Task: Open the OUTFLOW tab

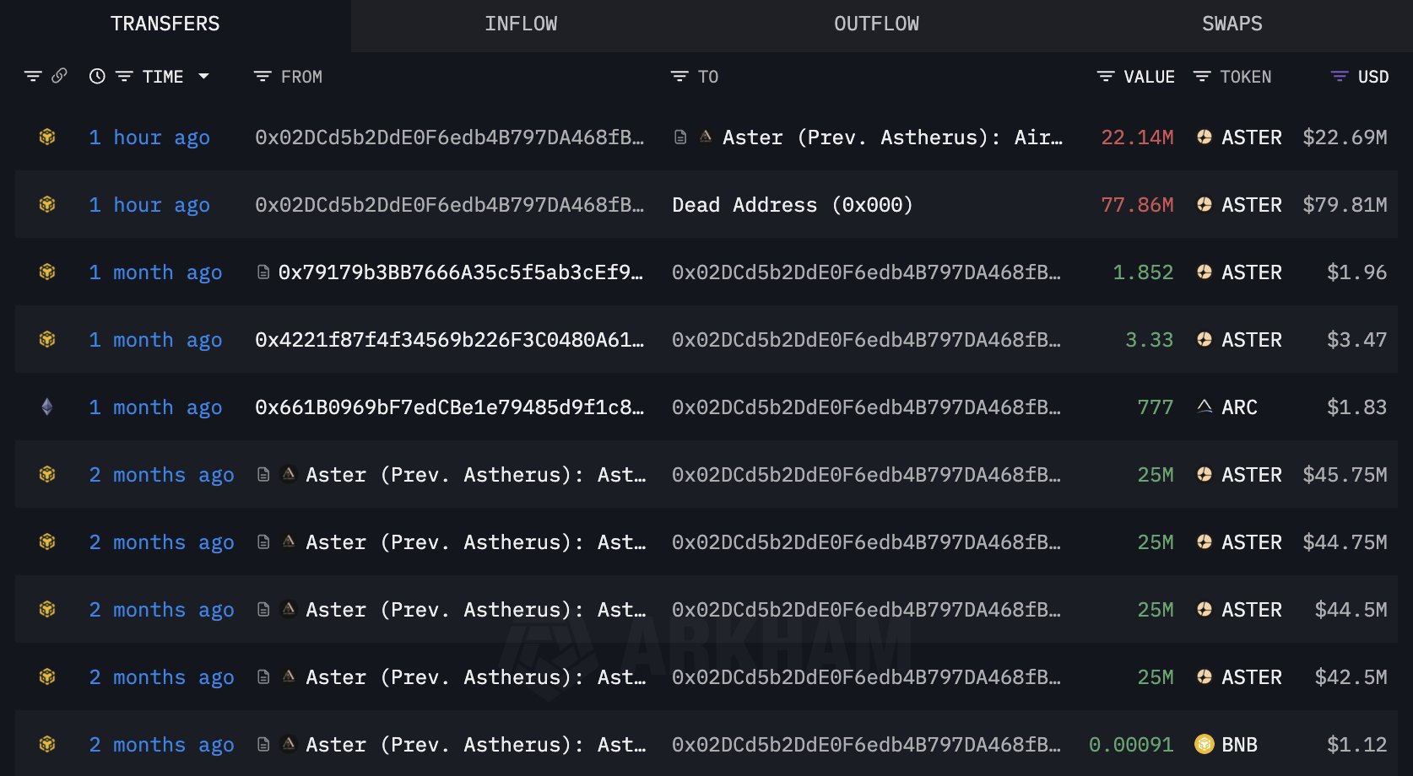Action: [876, 24]
